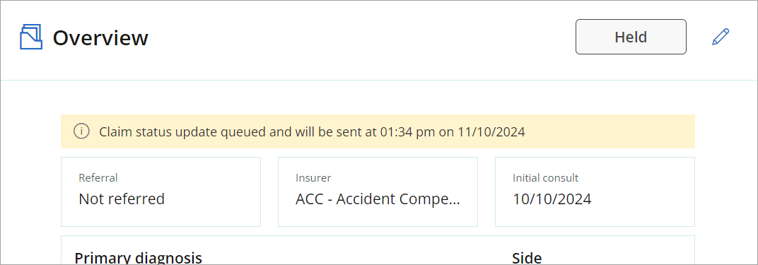Click the Primary diagnosis heading
Image resolution: width=758 pixels, height=265 pixels.
139,258
